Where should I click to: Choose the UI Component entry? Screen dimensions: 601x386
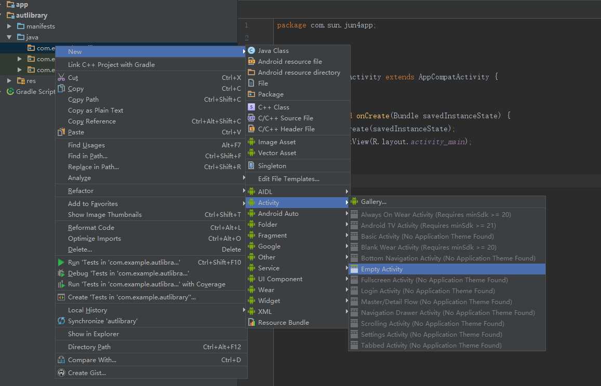point(298,279)
